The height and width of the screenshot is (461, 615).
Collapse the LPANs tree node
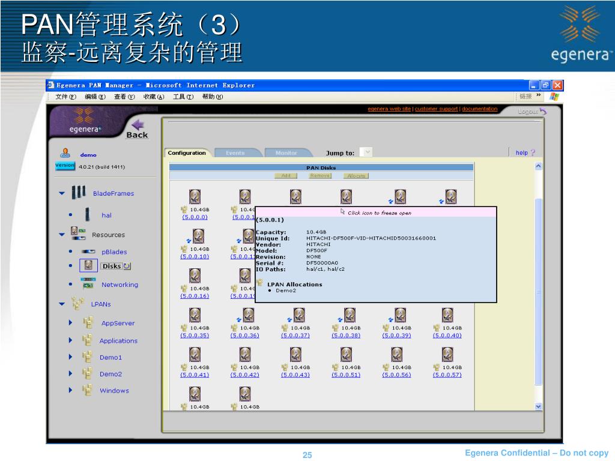tap(62, 304)
